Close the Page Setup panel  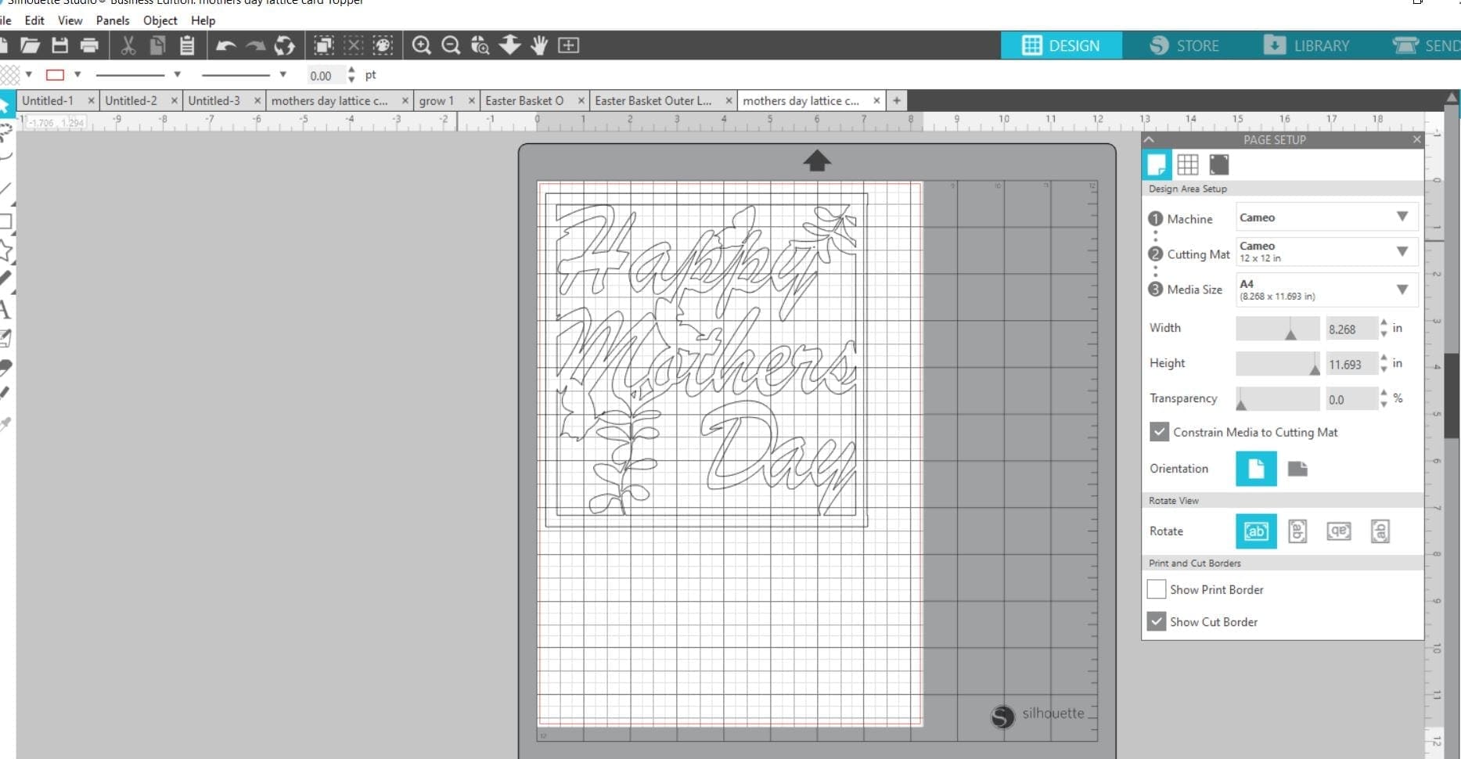[x=1416, y=139]
